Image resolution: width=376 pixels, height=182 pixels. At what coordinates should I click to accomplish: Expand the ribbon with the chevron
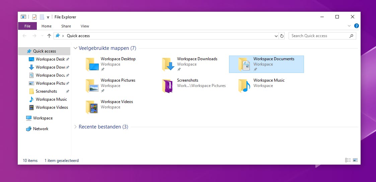[349, 26]
